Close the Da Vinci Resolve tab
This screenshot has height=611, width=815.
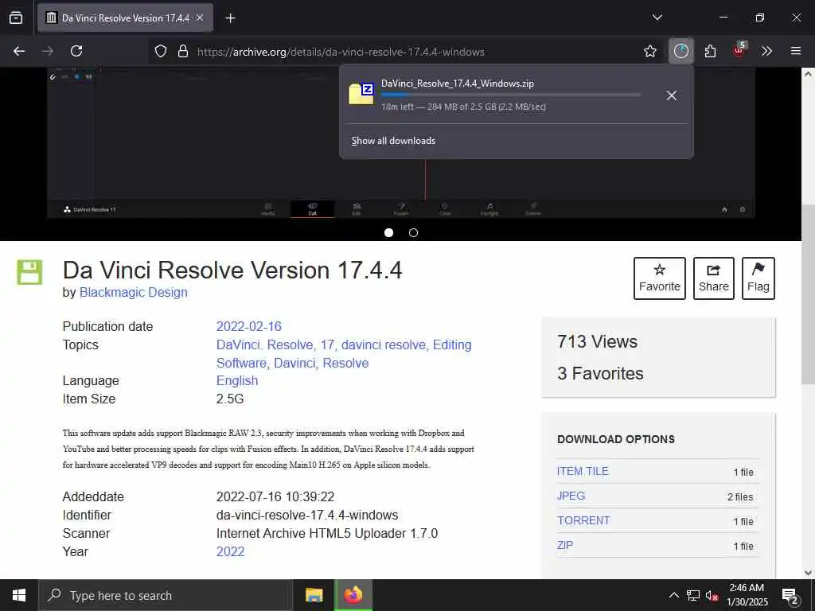point(200,18)
